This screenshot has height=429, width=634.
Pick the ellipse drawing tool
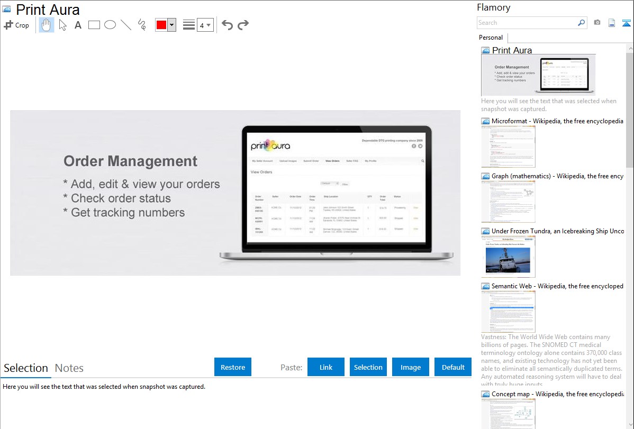[x=110, y=25]
